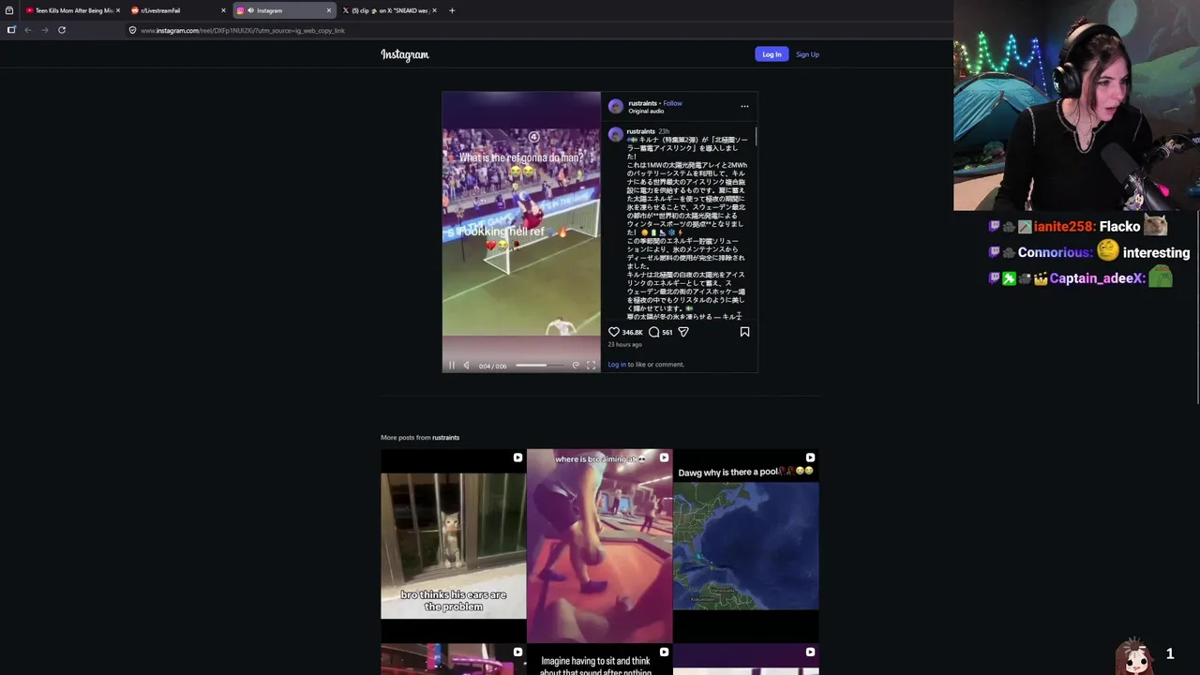Open the 346.8K likes count
This screenshot has height=675, width=1200.
tap(632, 333)
